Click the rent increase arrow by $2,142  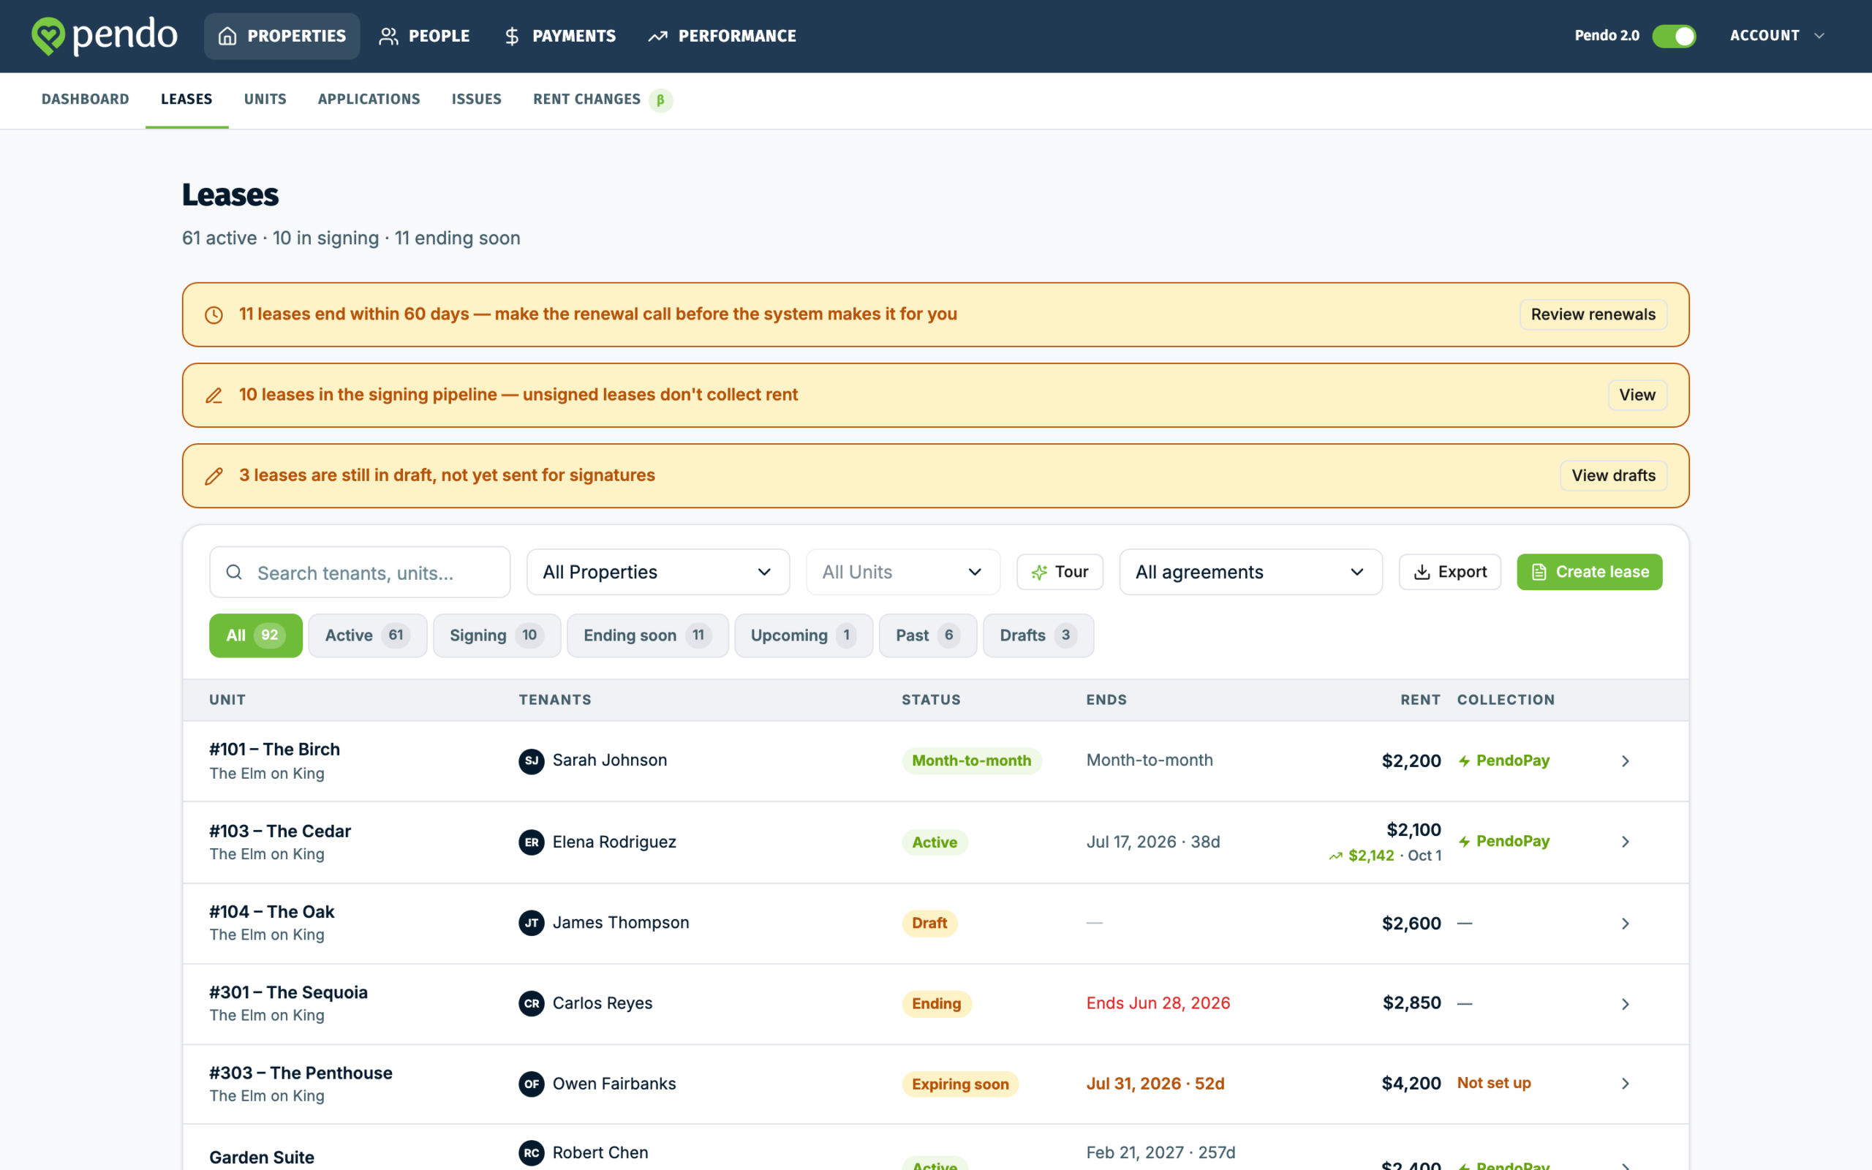point(1335,856)
